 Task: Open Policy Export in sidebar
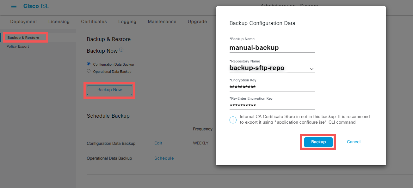(x=18, y=47)
